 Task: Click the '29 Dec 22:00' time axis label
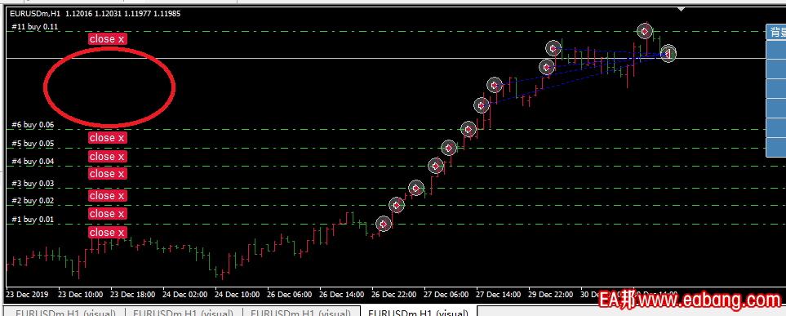click(550, 294)
